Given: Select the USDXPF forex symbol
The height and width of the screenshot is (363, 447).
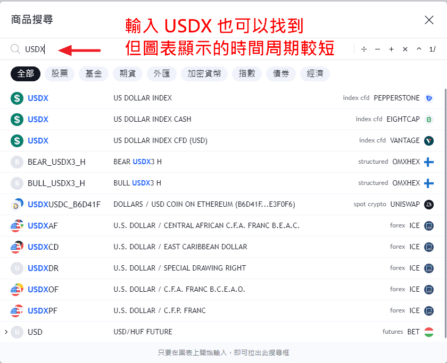Looking at the screenshot, I should (222, 310).
